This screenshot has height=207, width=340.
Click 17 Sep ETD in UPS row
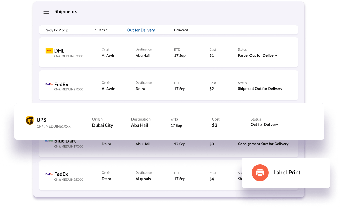176,125
